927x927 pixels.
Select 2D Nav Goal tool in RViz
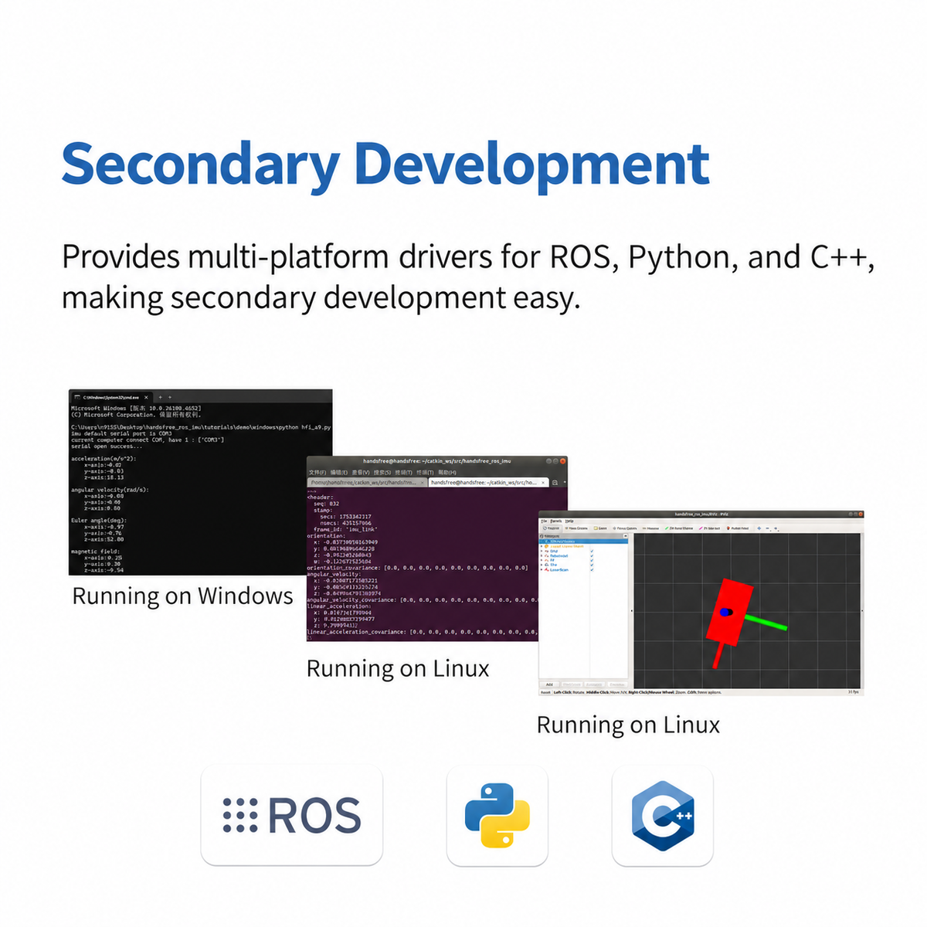click(708, 528)
